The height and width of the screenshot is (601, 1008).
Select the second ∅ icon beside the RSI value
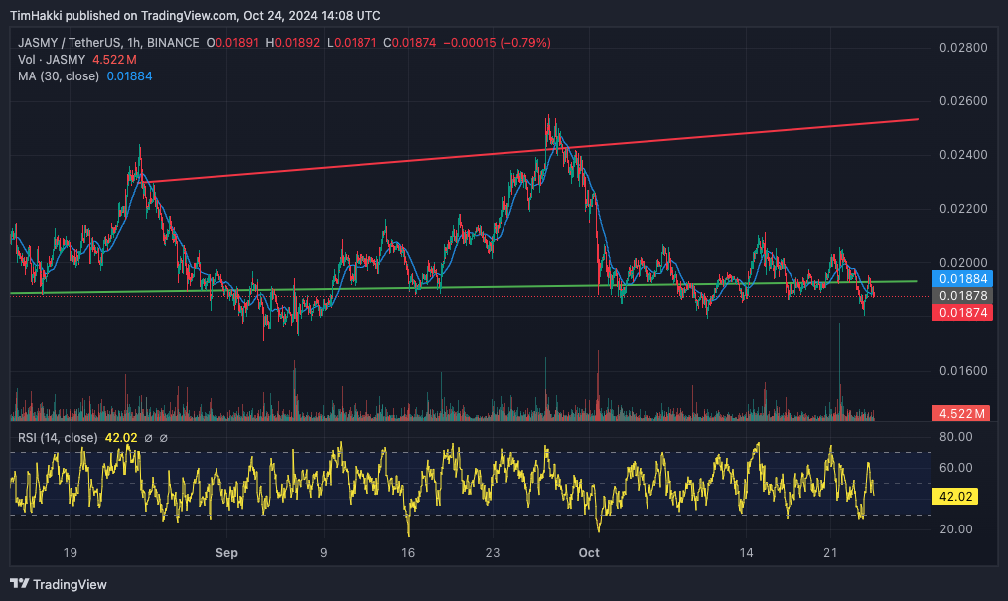coord(163,437)
